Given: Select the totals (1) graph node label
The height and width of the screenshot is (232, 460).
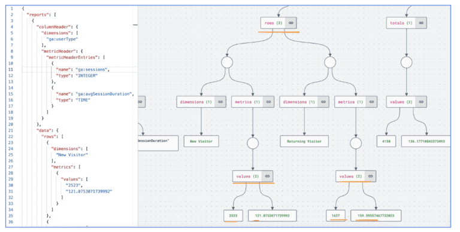Looking at the screenshot, I should [401, 23].
